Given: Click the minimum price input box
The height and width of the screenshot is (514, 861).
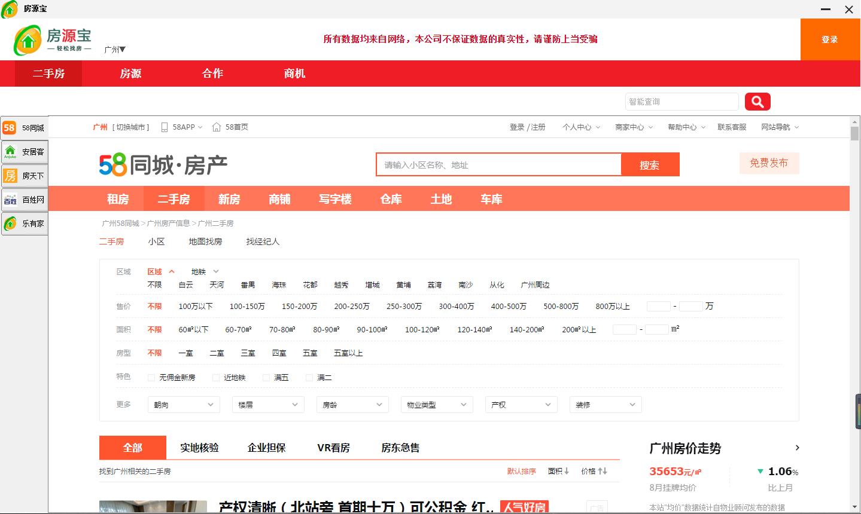Looking at the screenshot, I should pyautogui.click(x=659, y=307).
